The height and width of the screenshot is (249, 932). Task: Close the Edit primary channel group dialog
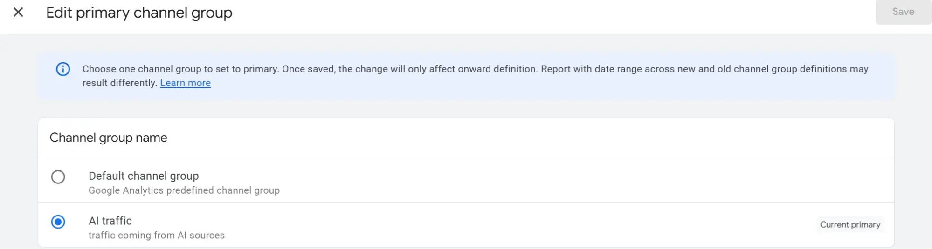click(x=18, y=13)
